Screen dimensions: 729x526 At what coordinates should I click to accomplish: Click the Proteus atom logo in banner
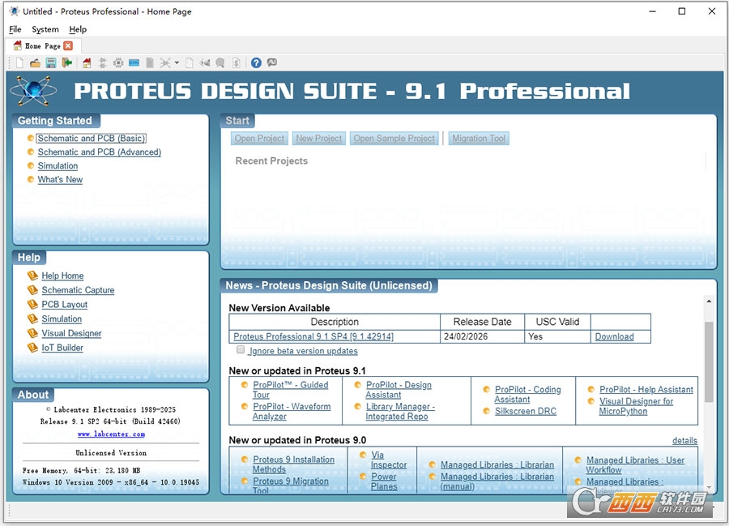[33, 90]
